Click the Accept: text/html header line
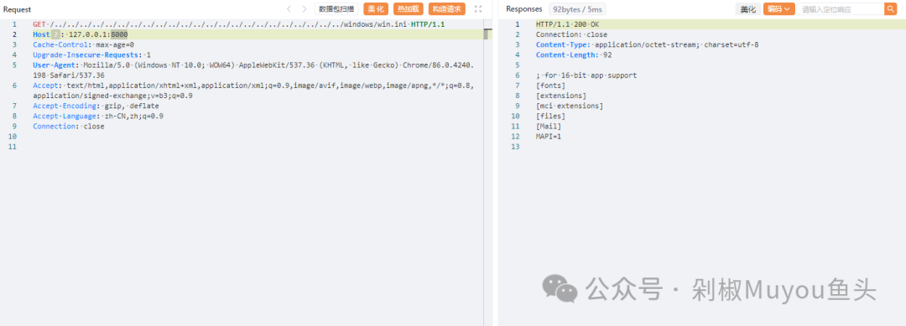This screenshot has height=326, width=906. click(x=253, y=91)
